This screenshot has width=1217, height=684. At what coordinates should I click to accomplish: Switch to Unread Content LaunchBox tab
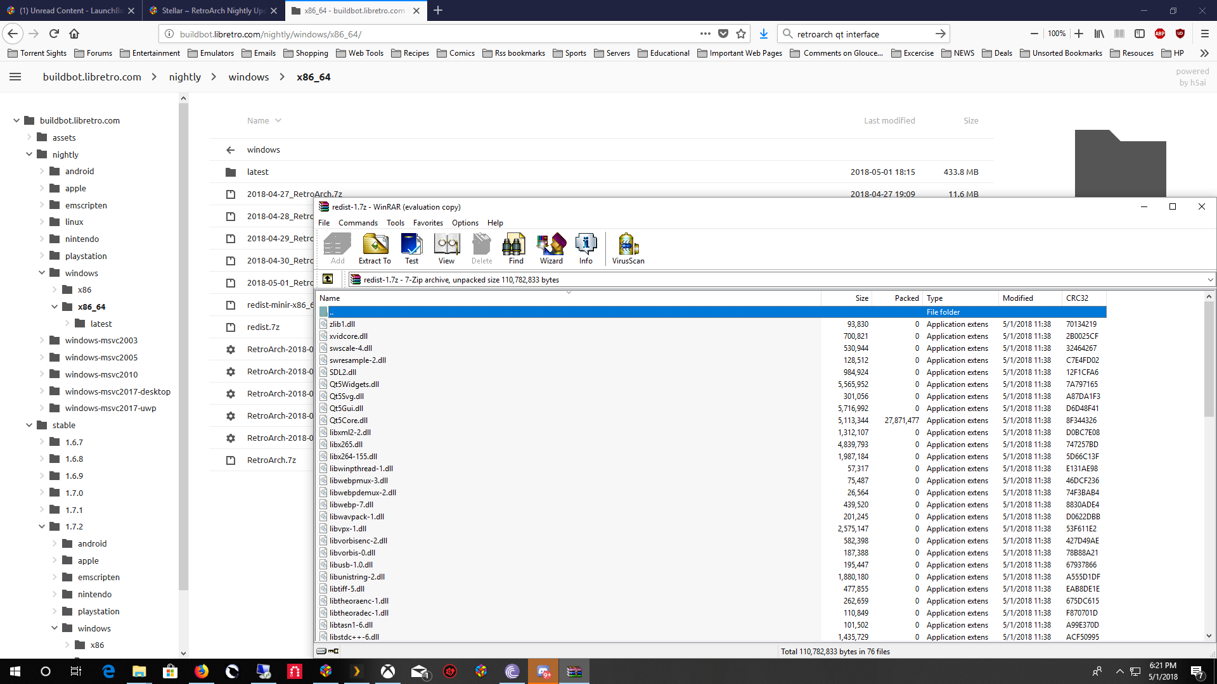tap(71, 11)
